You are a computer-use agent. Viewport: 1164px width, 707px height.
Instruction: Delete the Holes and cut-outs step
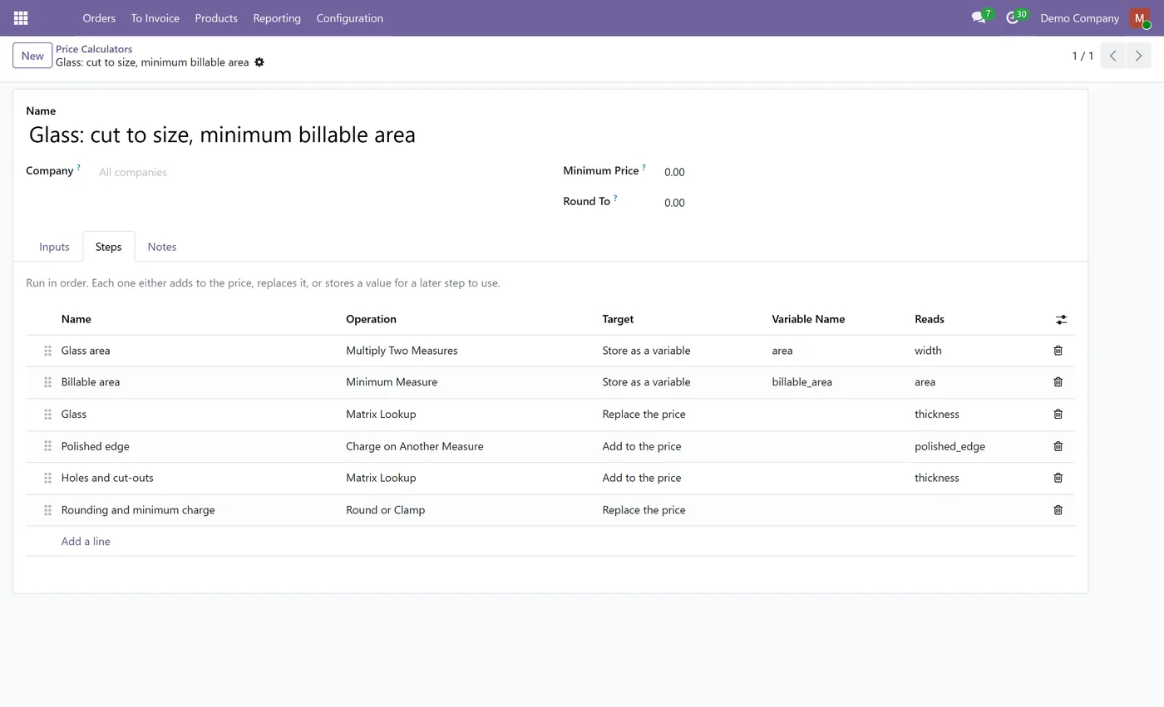click(x=1058, y=478)
